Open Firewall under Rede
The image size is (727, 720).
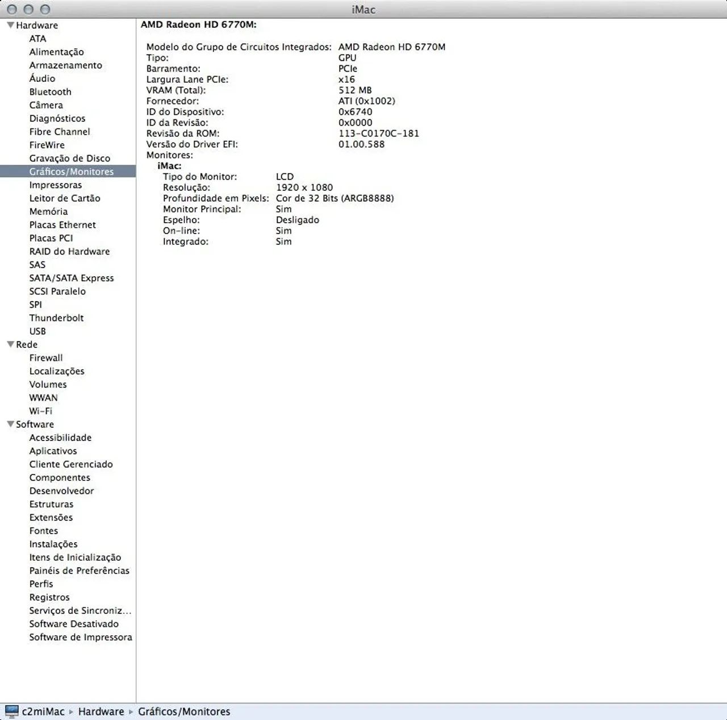point(46,358)
